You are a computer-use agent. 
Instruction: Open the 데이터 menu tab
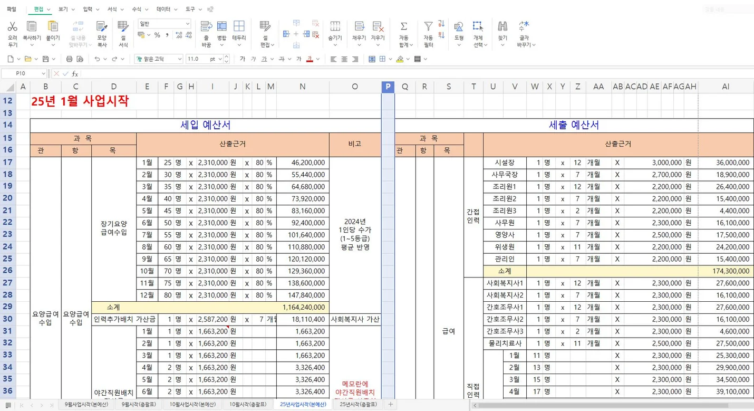click(x=163, y=9)
